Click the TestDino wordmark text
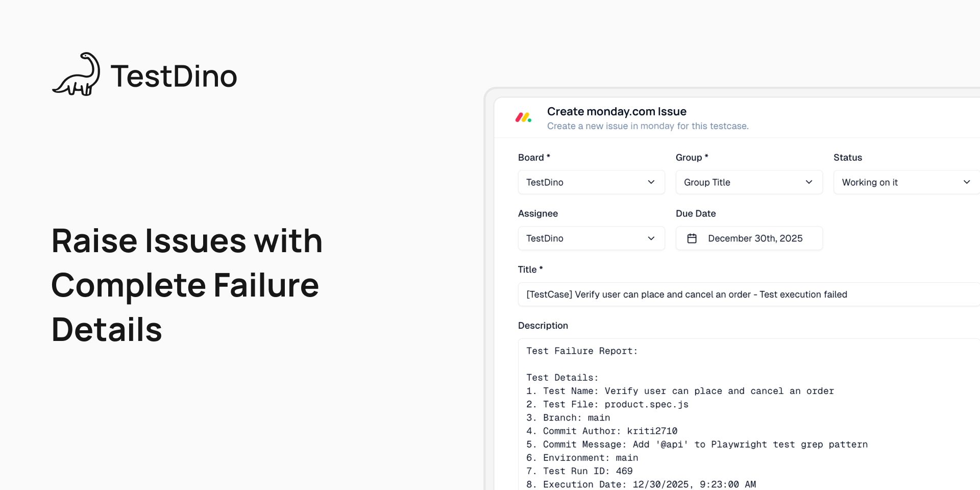Image resolution: width=980 pixels, height=490 pixels. pos(174,77)
